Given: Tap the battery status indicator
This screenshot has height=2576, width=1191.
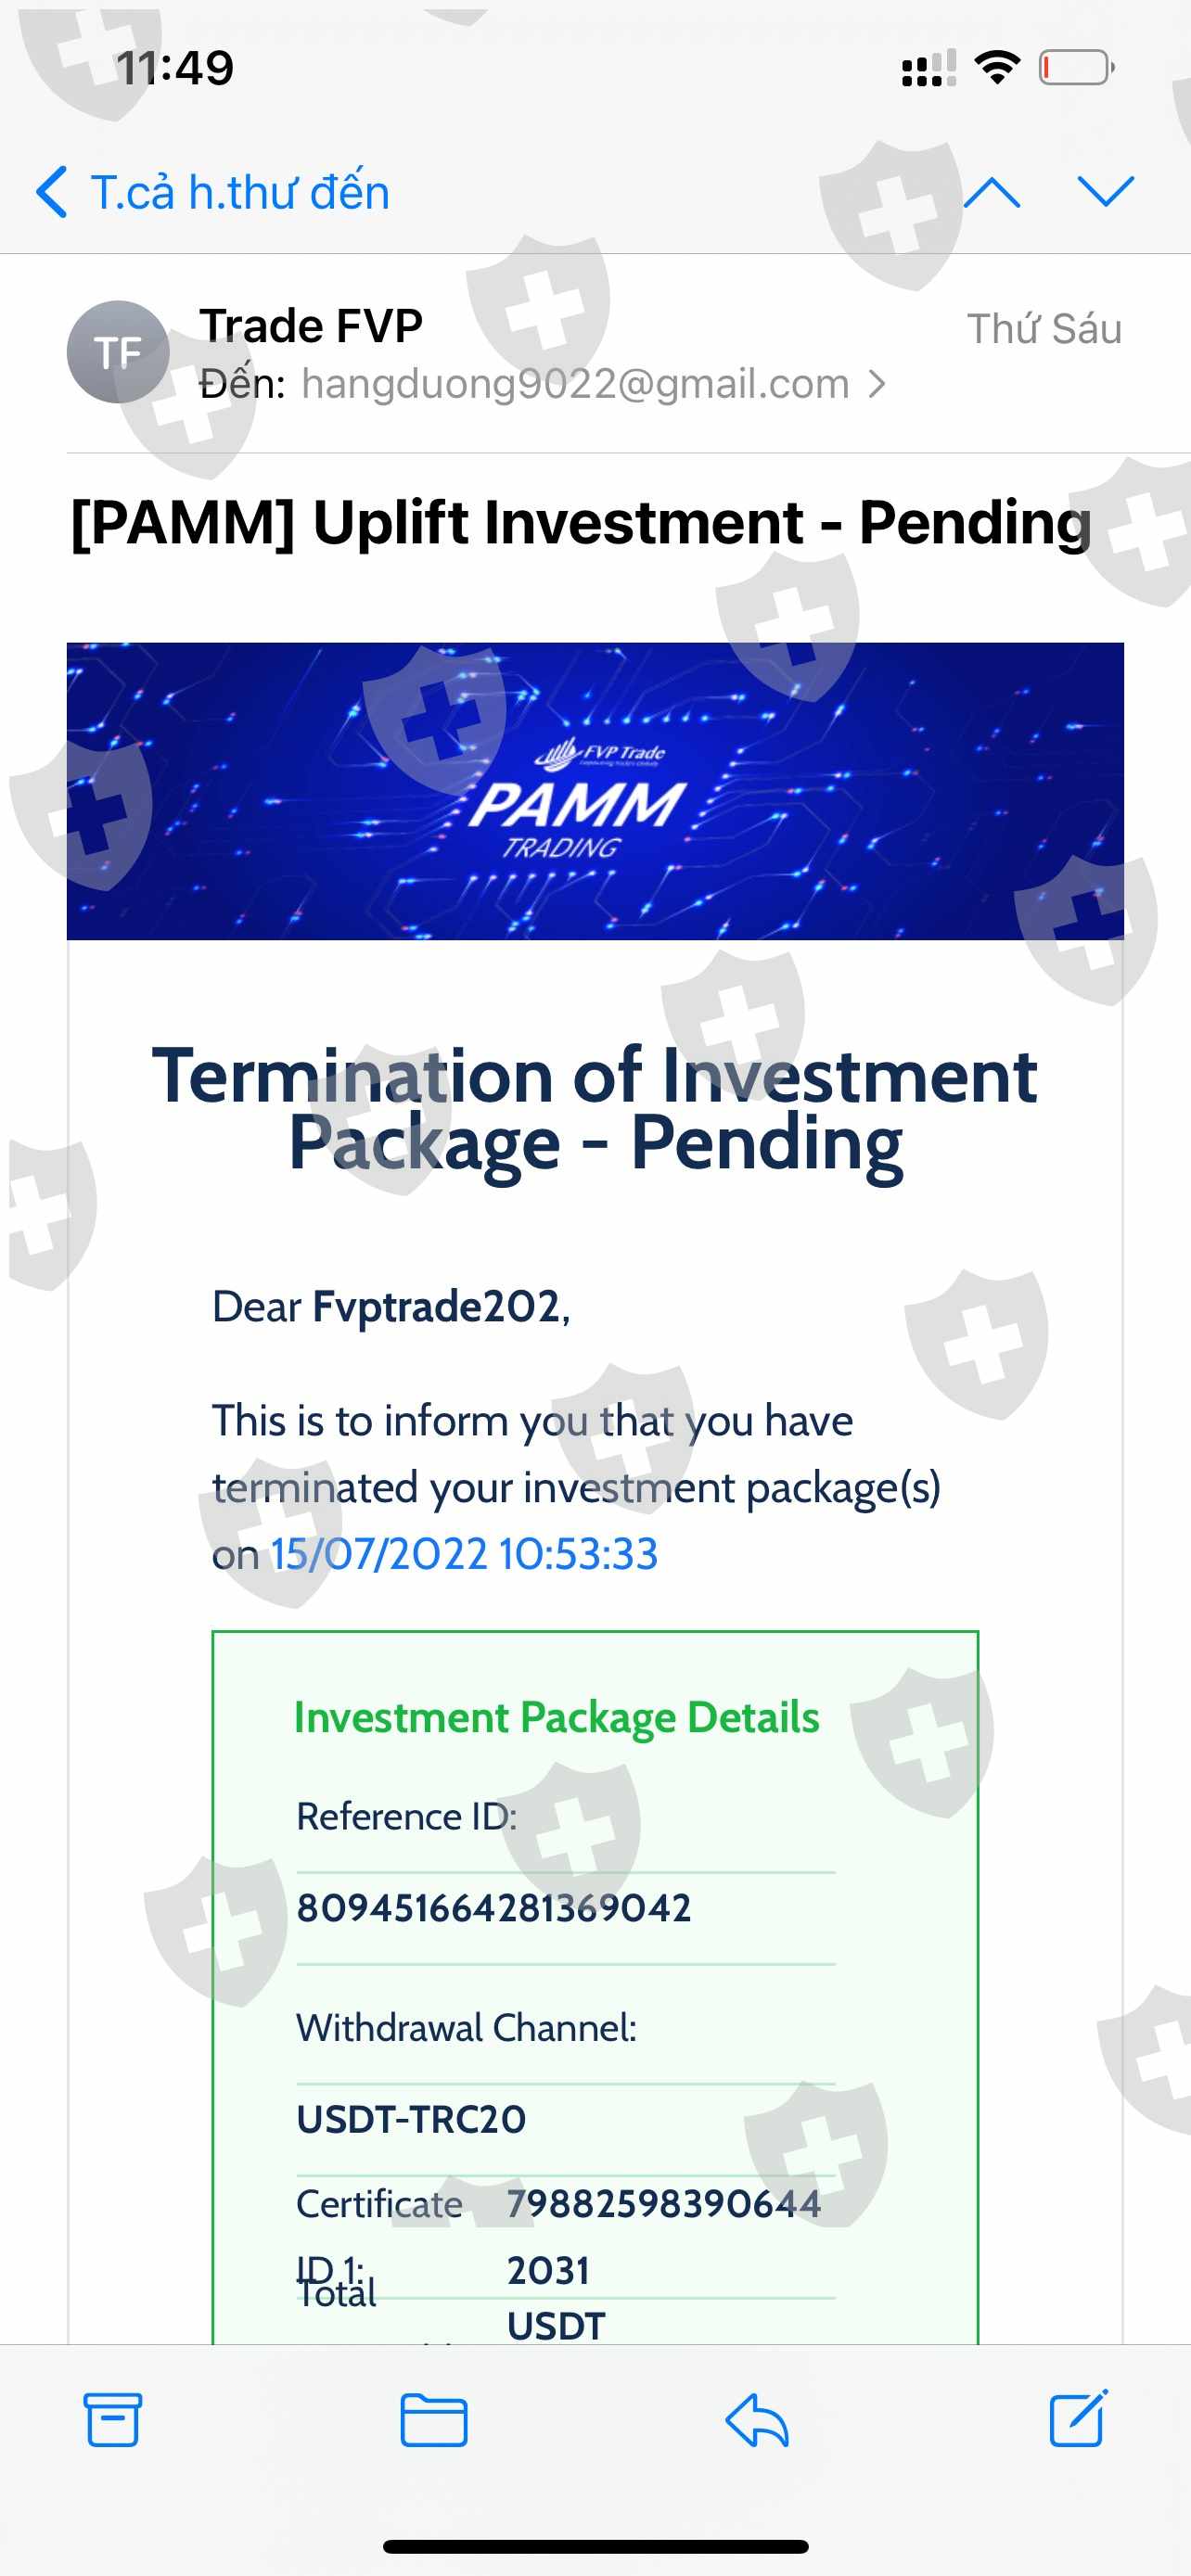Looking at the screenshot, I should coord(1076,68).
